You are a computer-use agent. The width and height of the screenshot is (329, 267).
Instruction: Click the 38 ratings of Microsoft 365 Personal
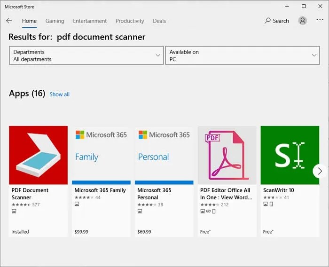pyautogui.click(x=161, y=204)
